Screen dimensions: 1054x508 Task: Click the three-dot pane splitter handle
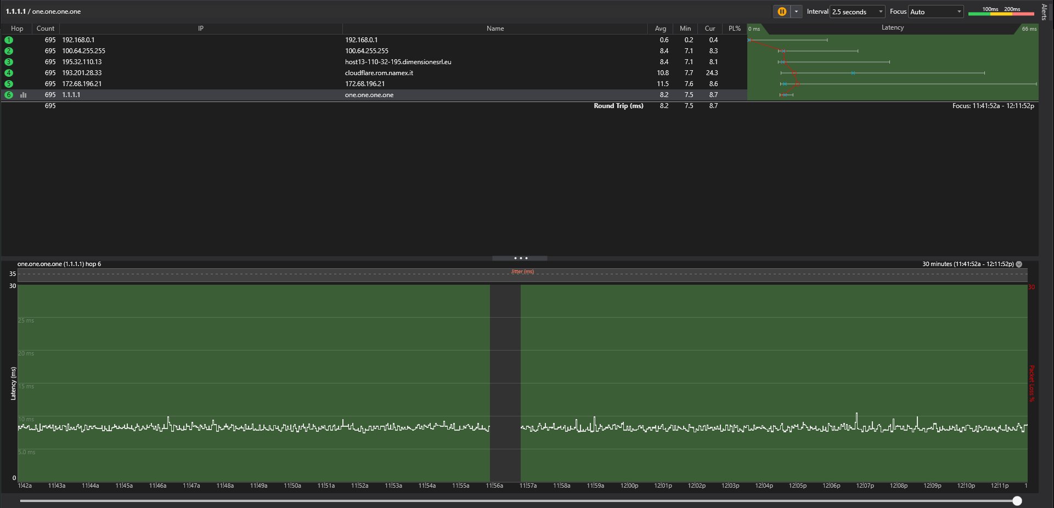[x=520, y=258]
